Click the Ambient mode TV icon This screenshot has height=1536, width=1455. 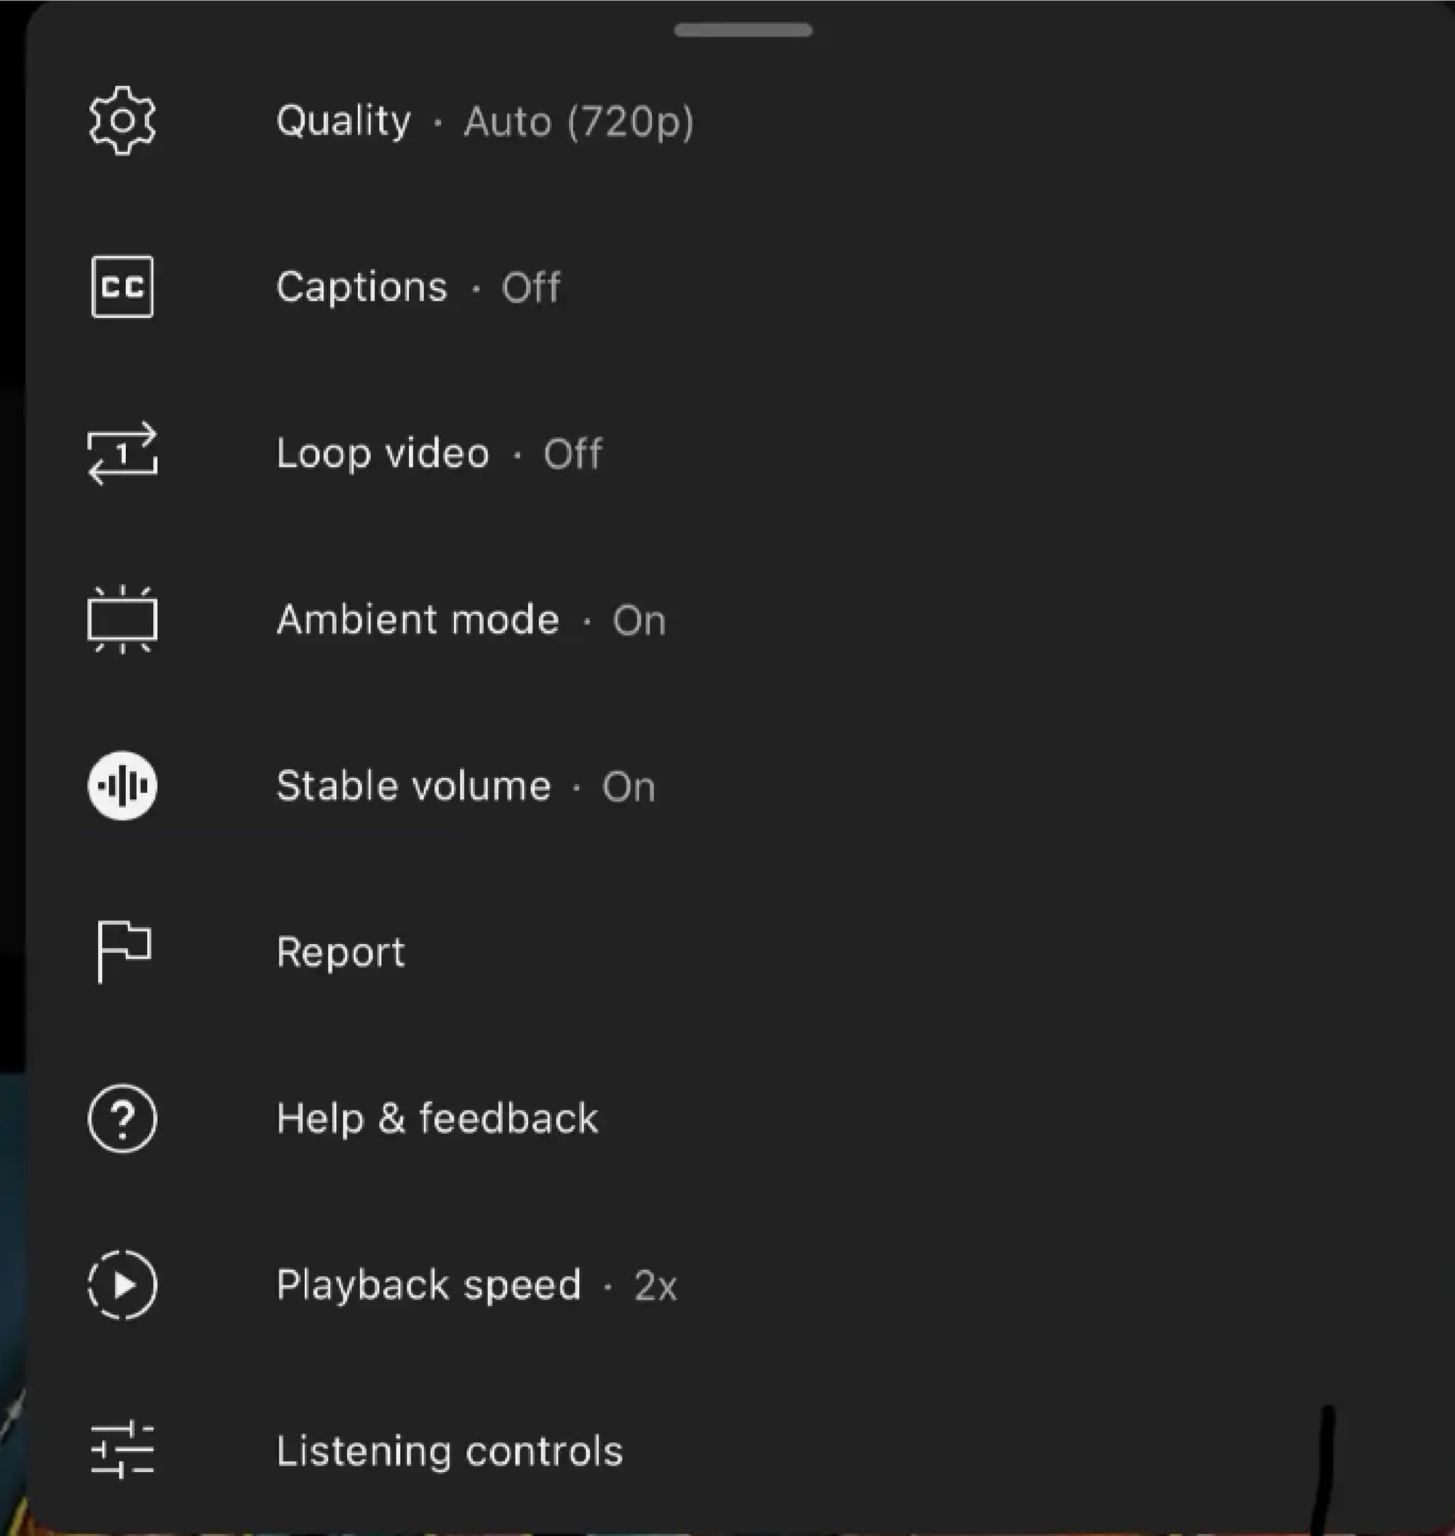[123, 619]
